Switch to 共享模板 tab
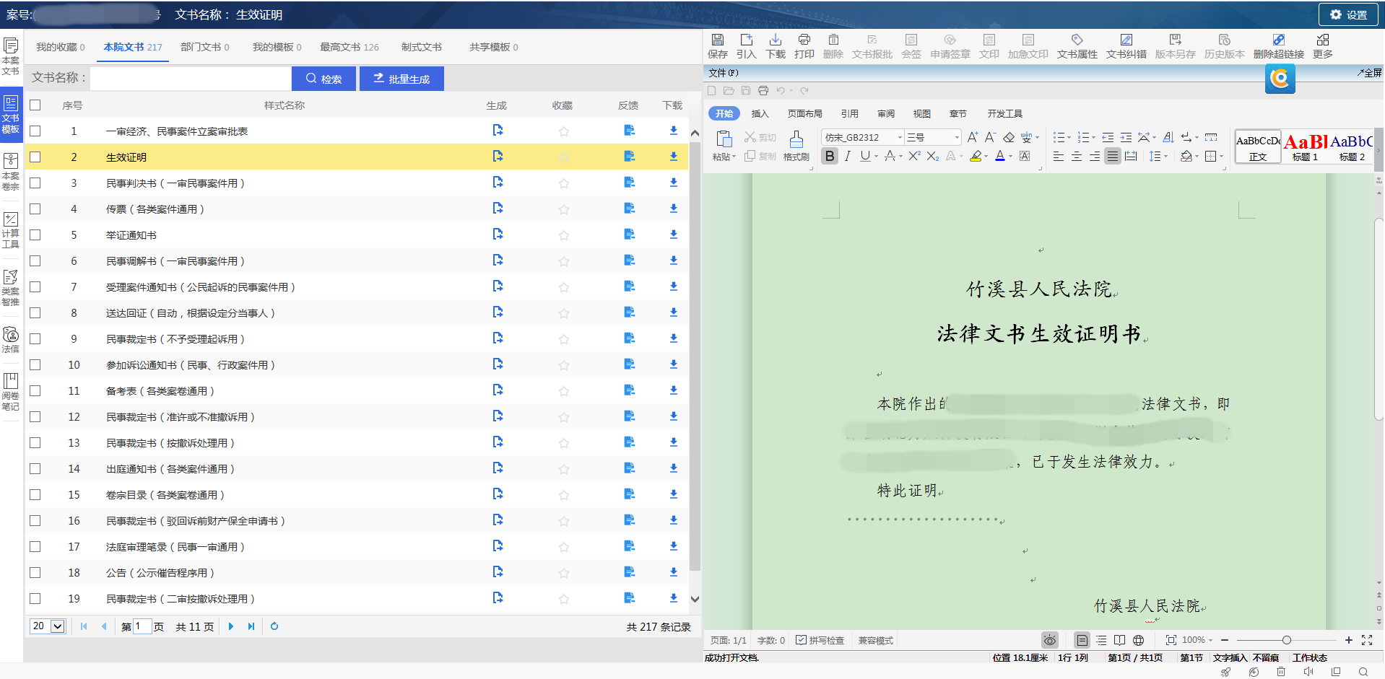This screenshot has width=1385, height=679. click(x=493, y=47)
